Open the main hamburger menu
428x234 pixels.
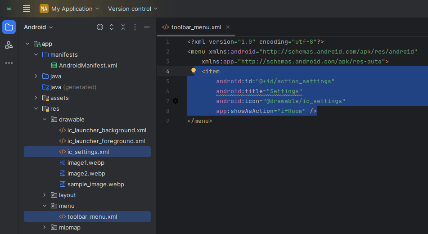(x=27, y=9)
